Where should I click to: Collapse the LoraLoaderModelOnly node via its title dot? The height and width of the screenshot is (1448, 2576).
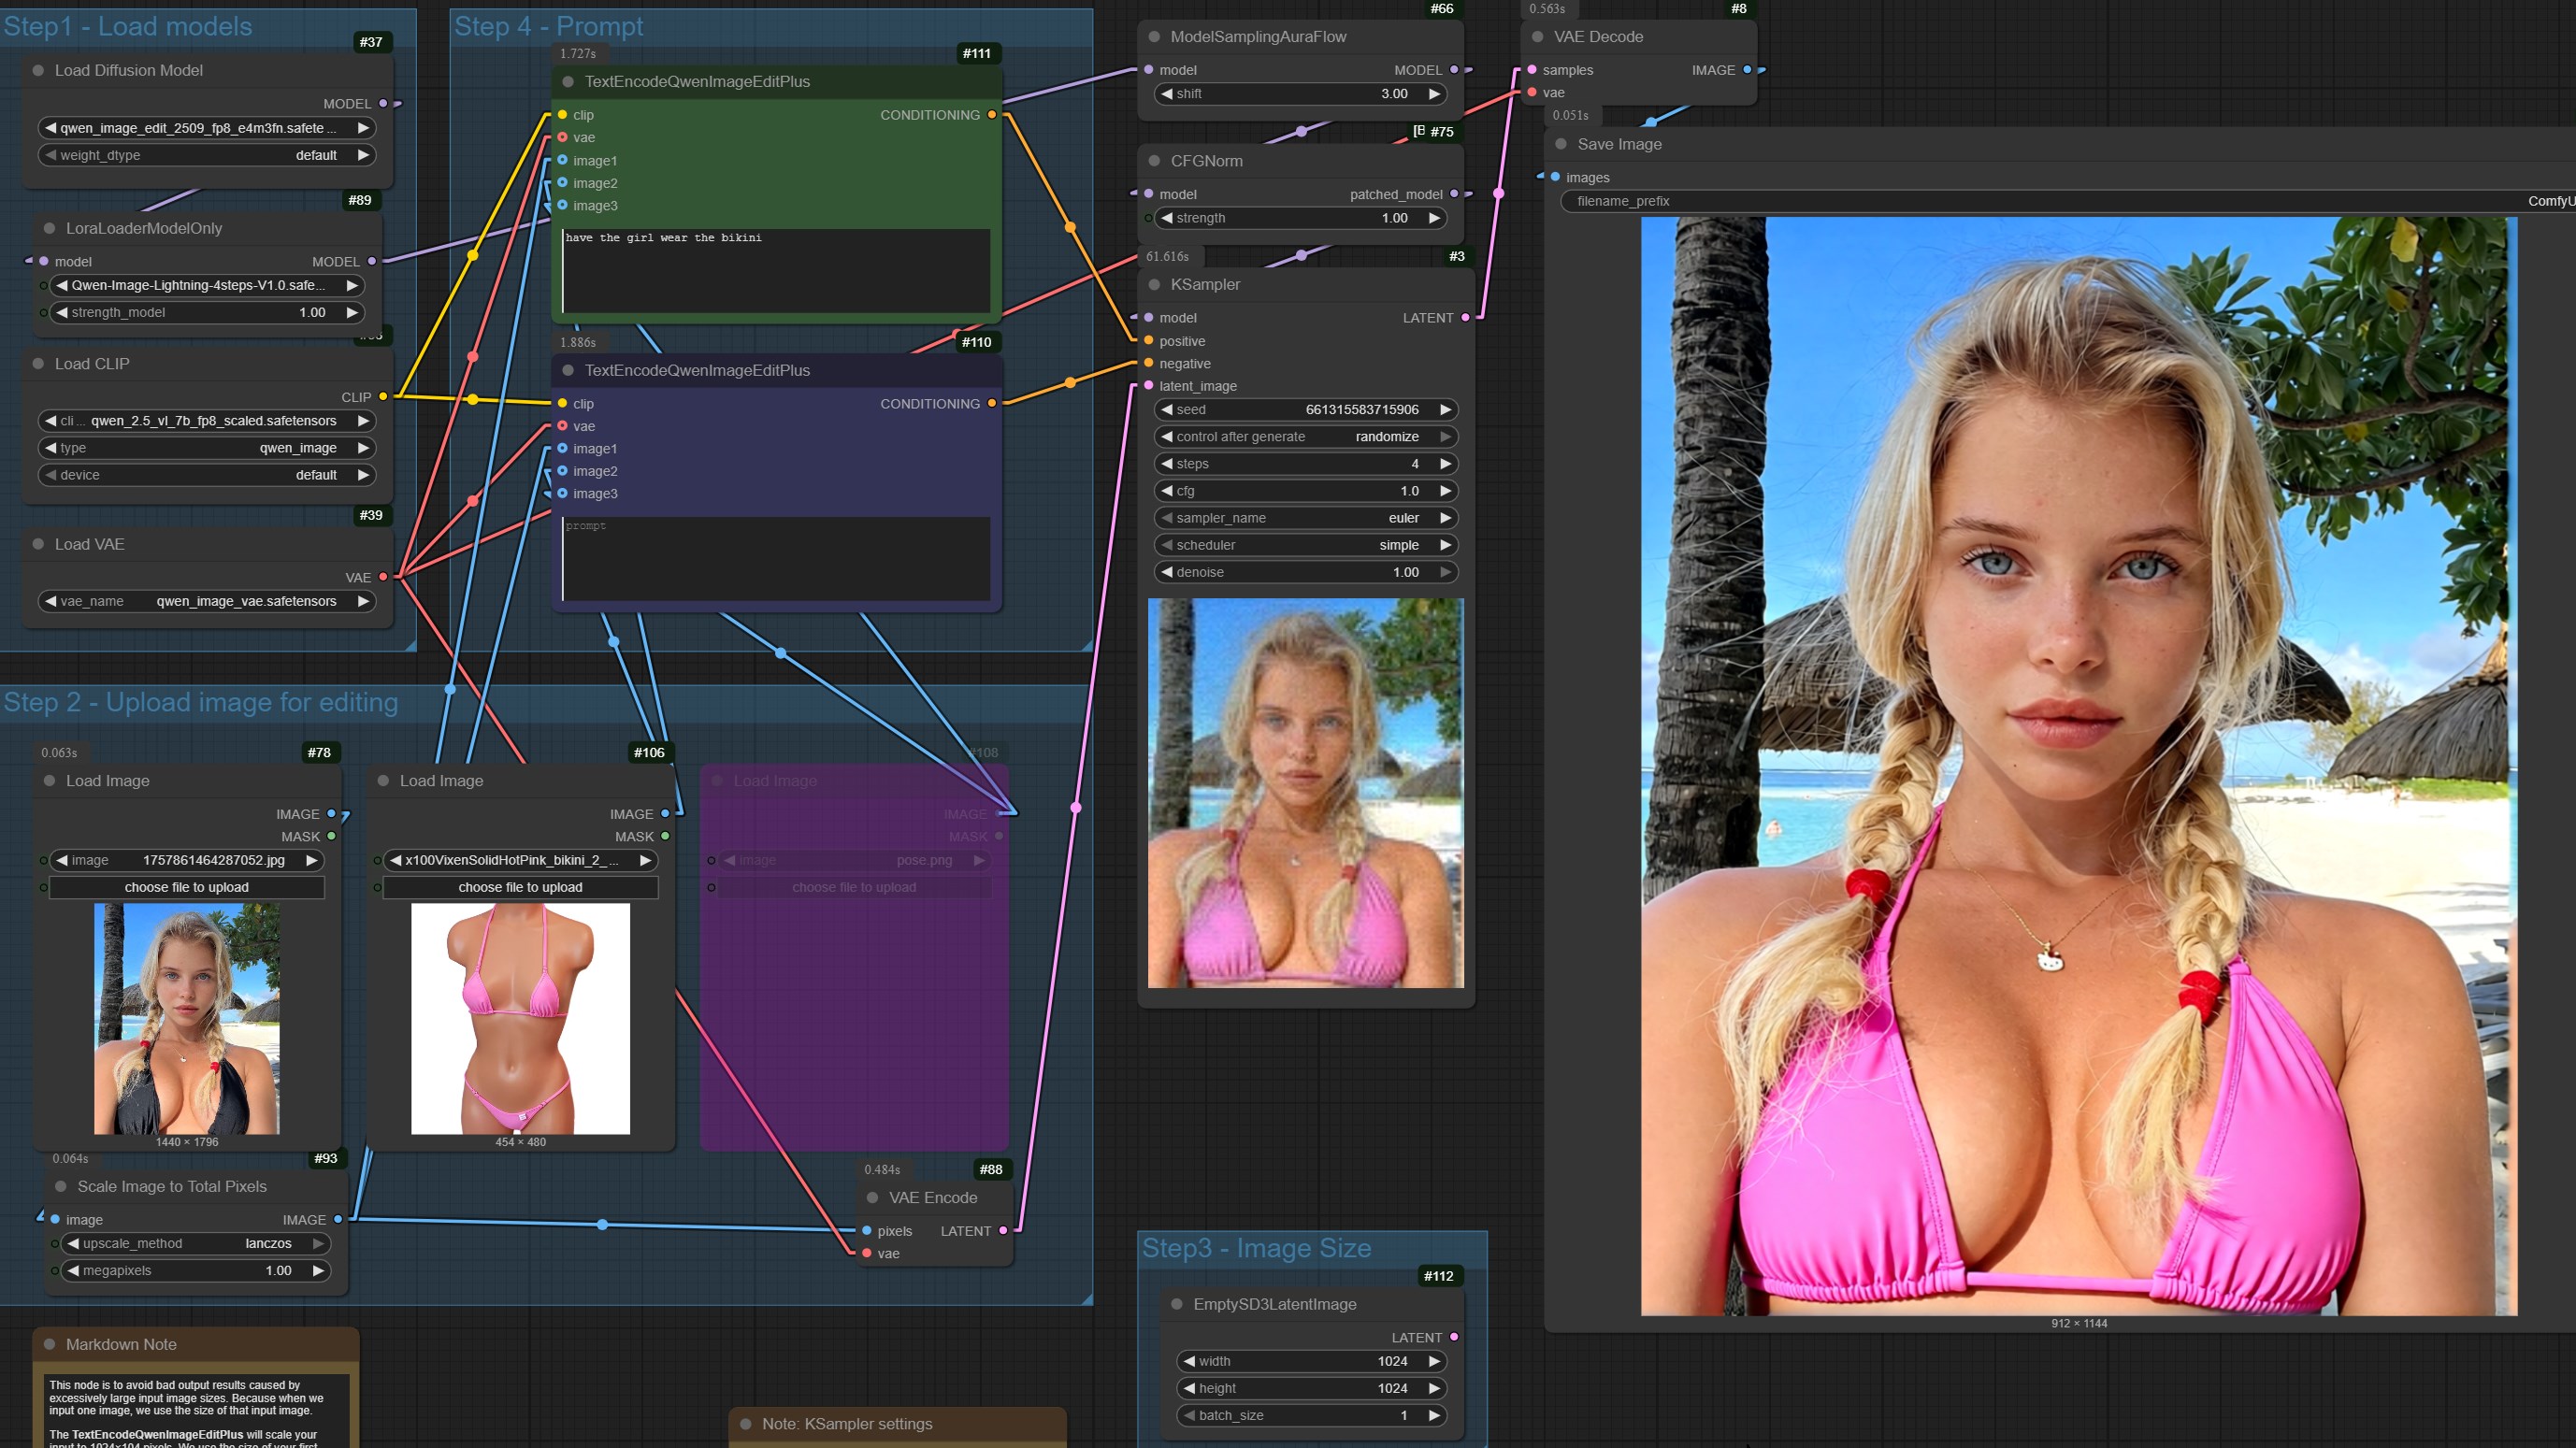point(49,228)
